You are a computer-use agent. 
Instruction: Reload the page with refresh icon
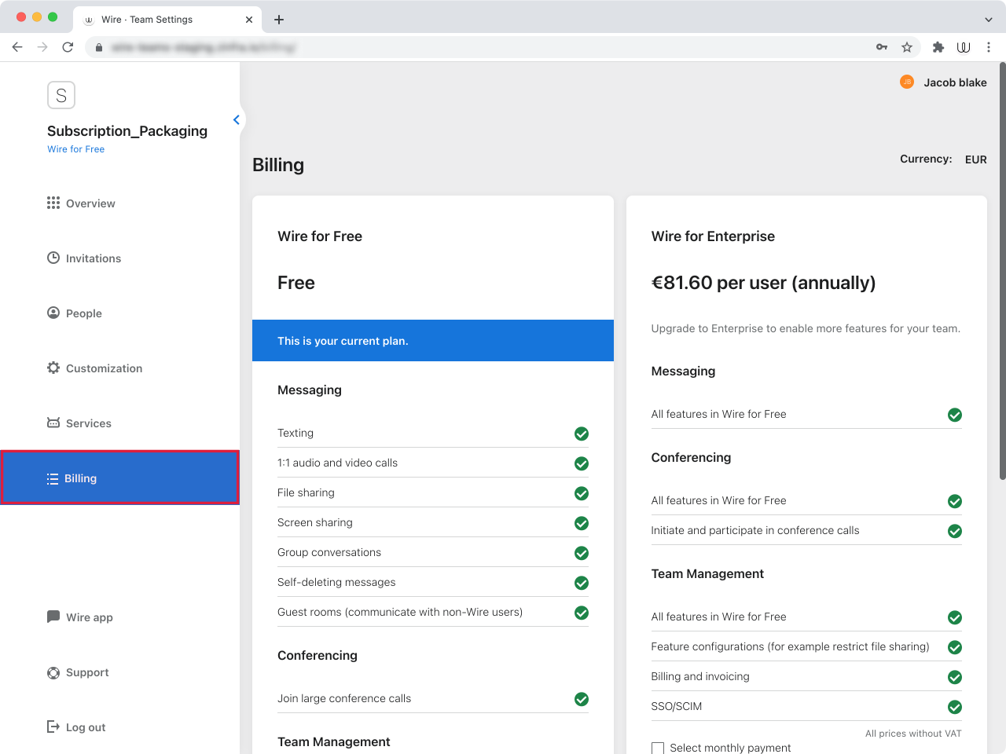[68, 47]
